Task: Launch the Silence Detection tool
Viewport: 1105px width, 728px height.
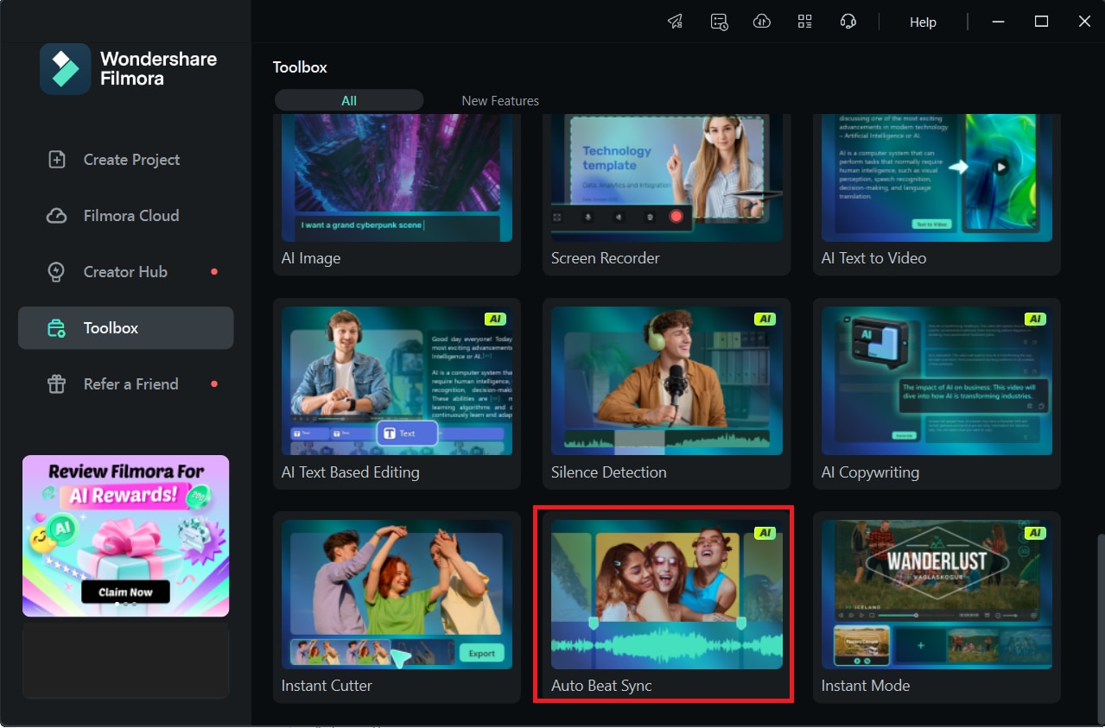Action: [666, 394]
